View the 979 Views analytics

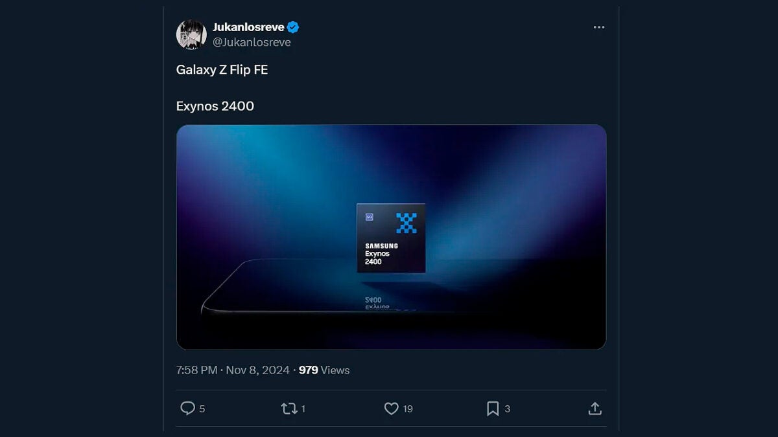(x=324, y=370)
